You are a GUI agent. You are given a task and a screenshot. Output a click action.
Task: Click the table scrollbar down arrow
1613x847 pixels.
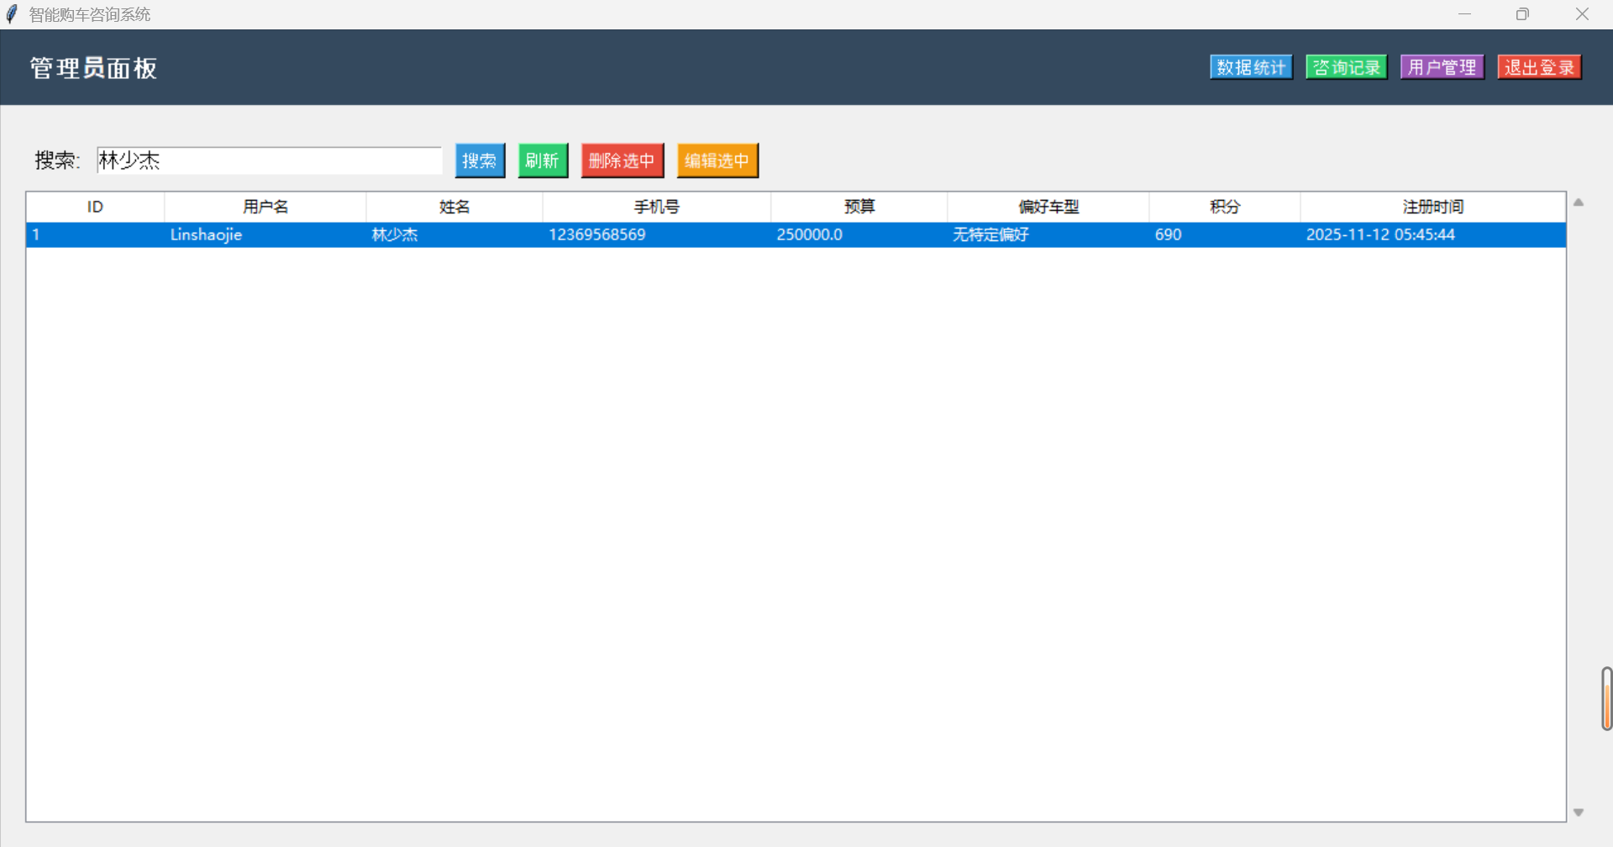pos(1579,813)
